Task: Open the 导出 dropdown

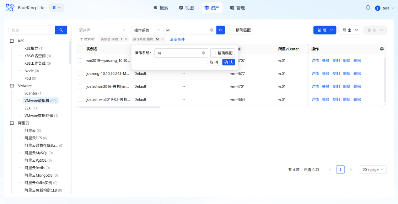Action: [350, 30]
